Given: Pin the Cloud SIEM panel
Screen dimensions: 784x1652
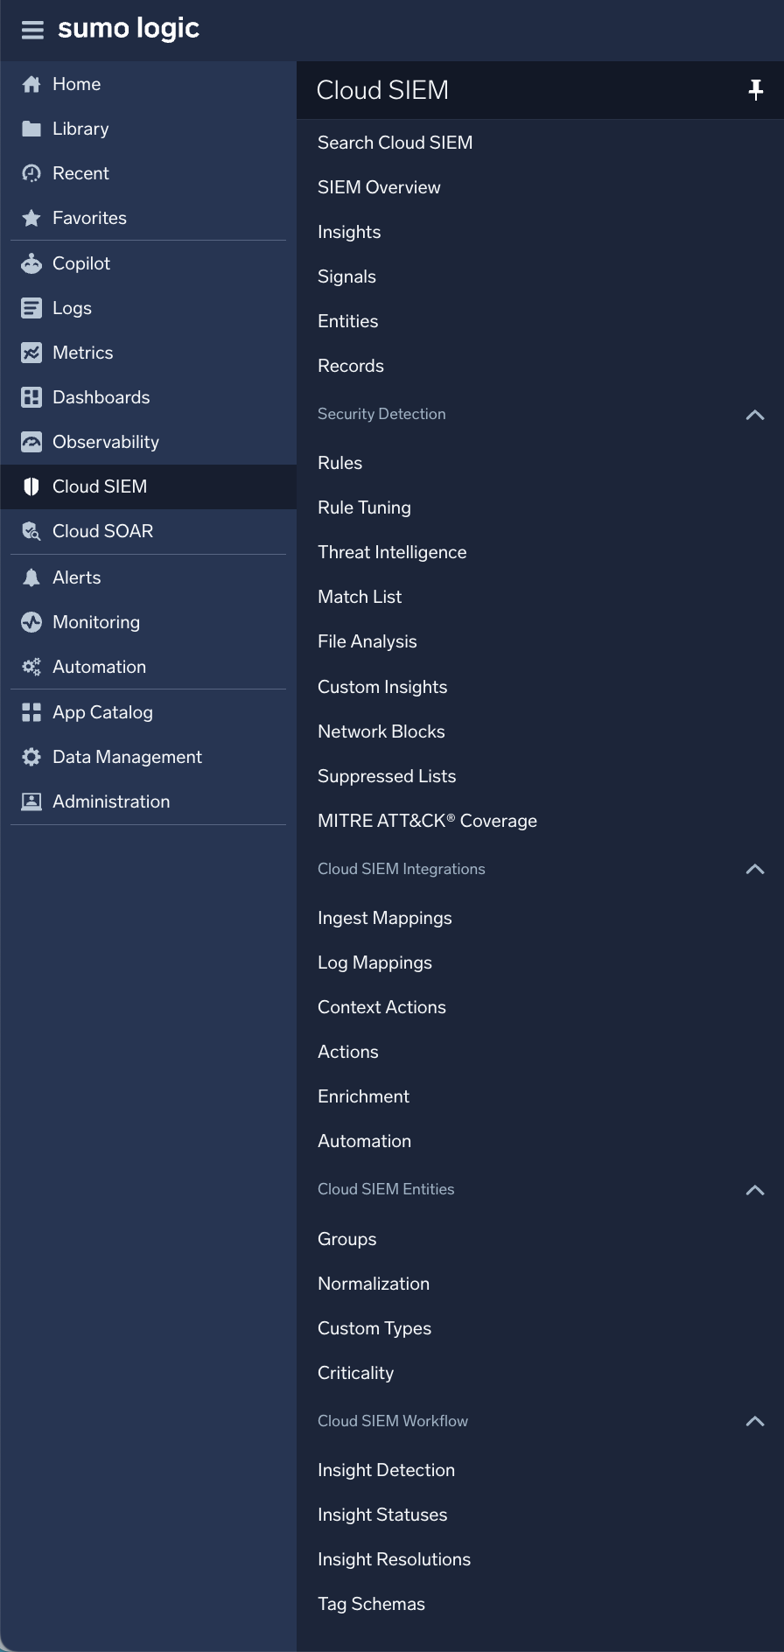Looking at the screenshot, I should click(x=755, y=90).
